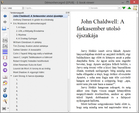
Task: Open sub-chapter 9. under Liam Strong
Action: coord(17,110)
